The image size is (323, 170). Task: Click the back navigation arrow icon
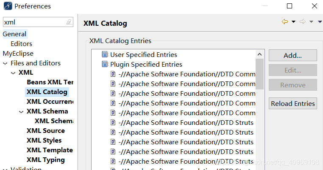(285, 22)
